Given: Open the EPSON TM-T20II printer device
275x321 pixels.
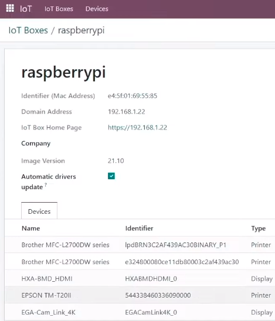Looking at the screenshot, I should 140,295.
